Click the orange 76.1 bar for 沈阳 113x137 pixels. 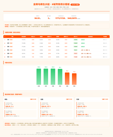pos(67,79)
